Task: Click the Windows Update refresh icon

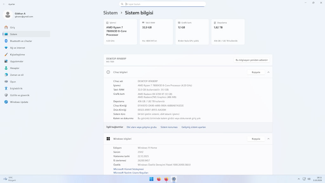Action: [6, 102]
